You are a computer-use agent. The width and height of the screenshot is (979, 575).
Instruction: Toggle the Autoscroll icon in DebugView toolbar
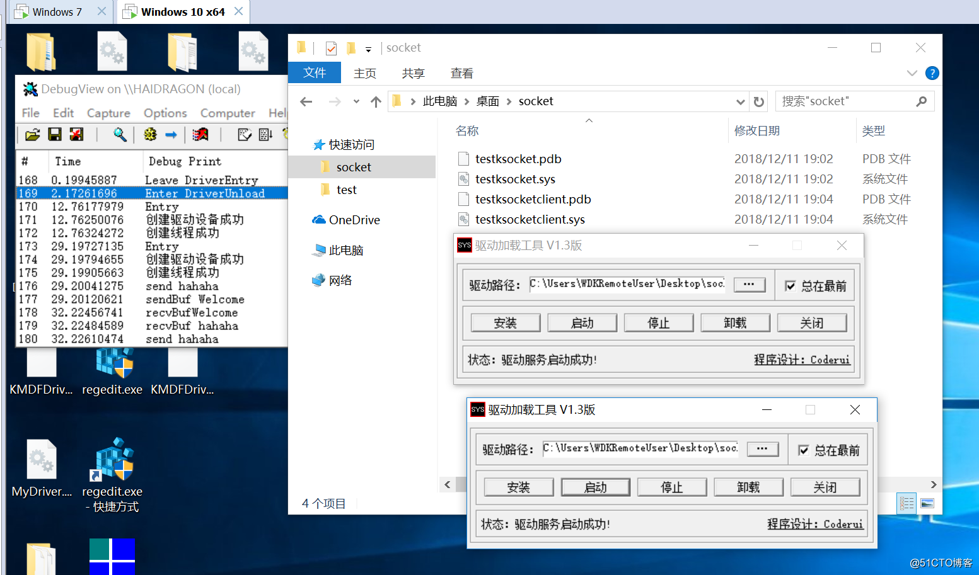(x=265, y=134)
